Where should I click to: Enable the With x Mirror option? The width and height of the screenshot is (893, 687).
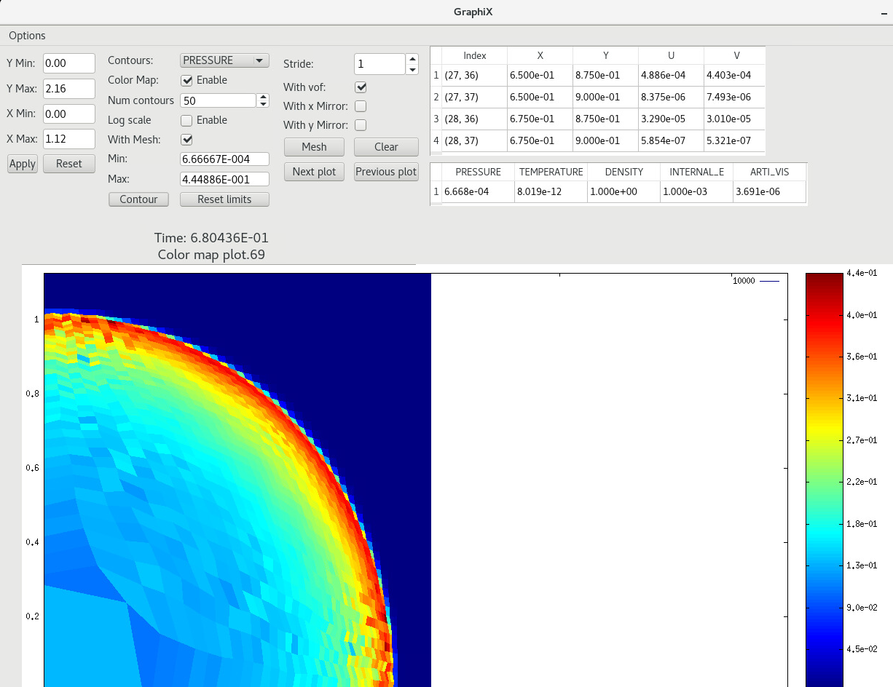point(359,106)
